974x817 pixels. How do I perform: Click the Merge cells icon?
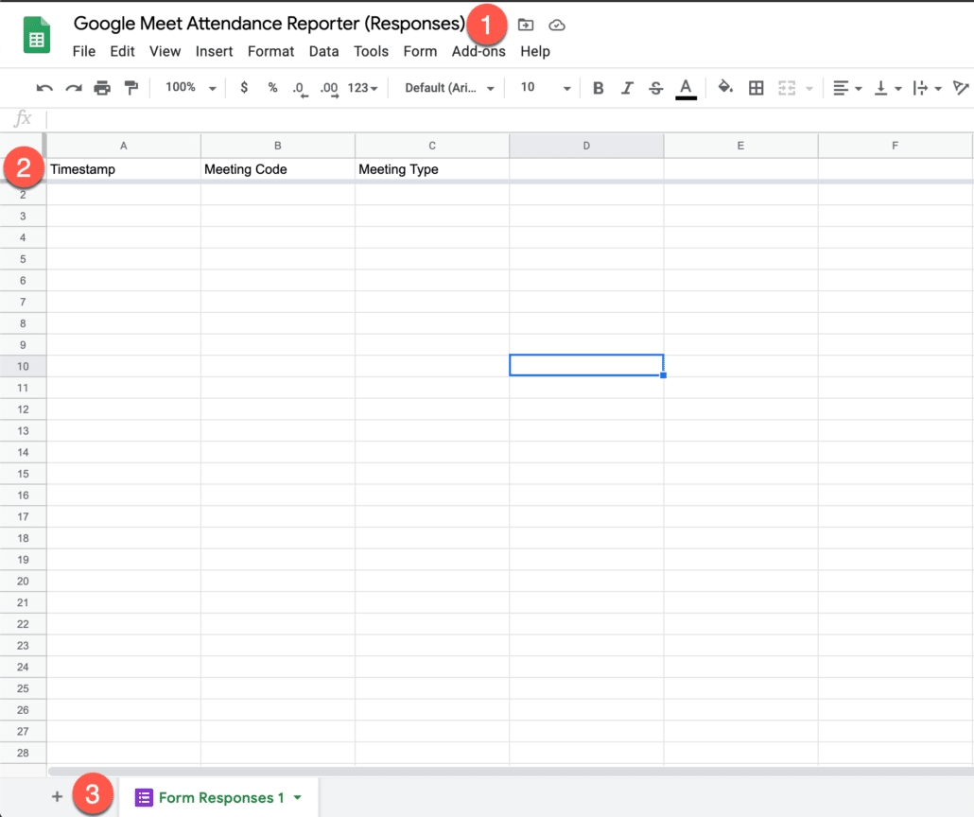point(787,88)
